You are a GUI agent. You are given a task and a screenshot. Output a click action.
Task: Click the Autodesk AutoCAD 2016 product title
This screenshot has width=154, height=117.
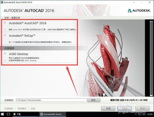(x=28, y=23)
